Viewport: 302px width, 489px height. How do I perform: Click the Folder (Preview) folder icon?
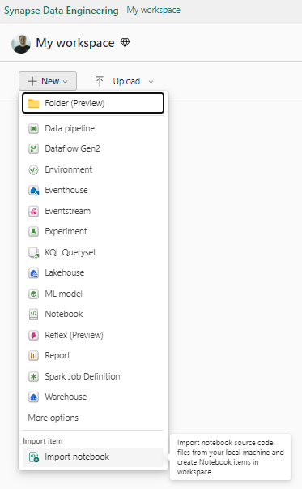pos(34,103)
